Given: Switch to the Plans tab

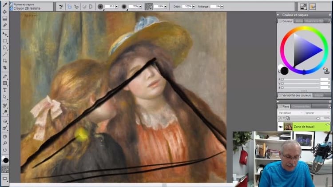Looking at the screenshot, I should (x=284, y=106).
